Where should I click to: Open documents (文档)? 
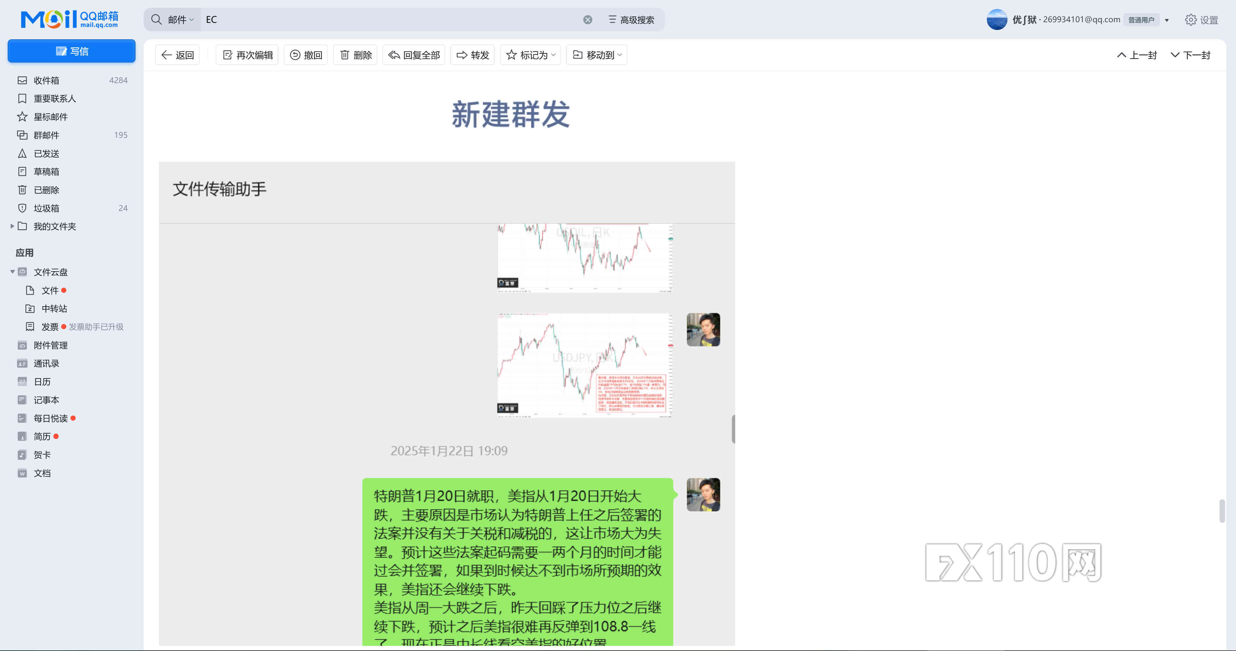(42, 473)
